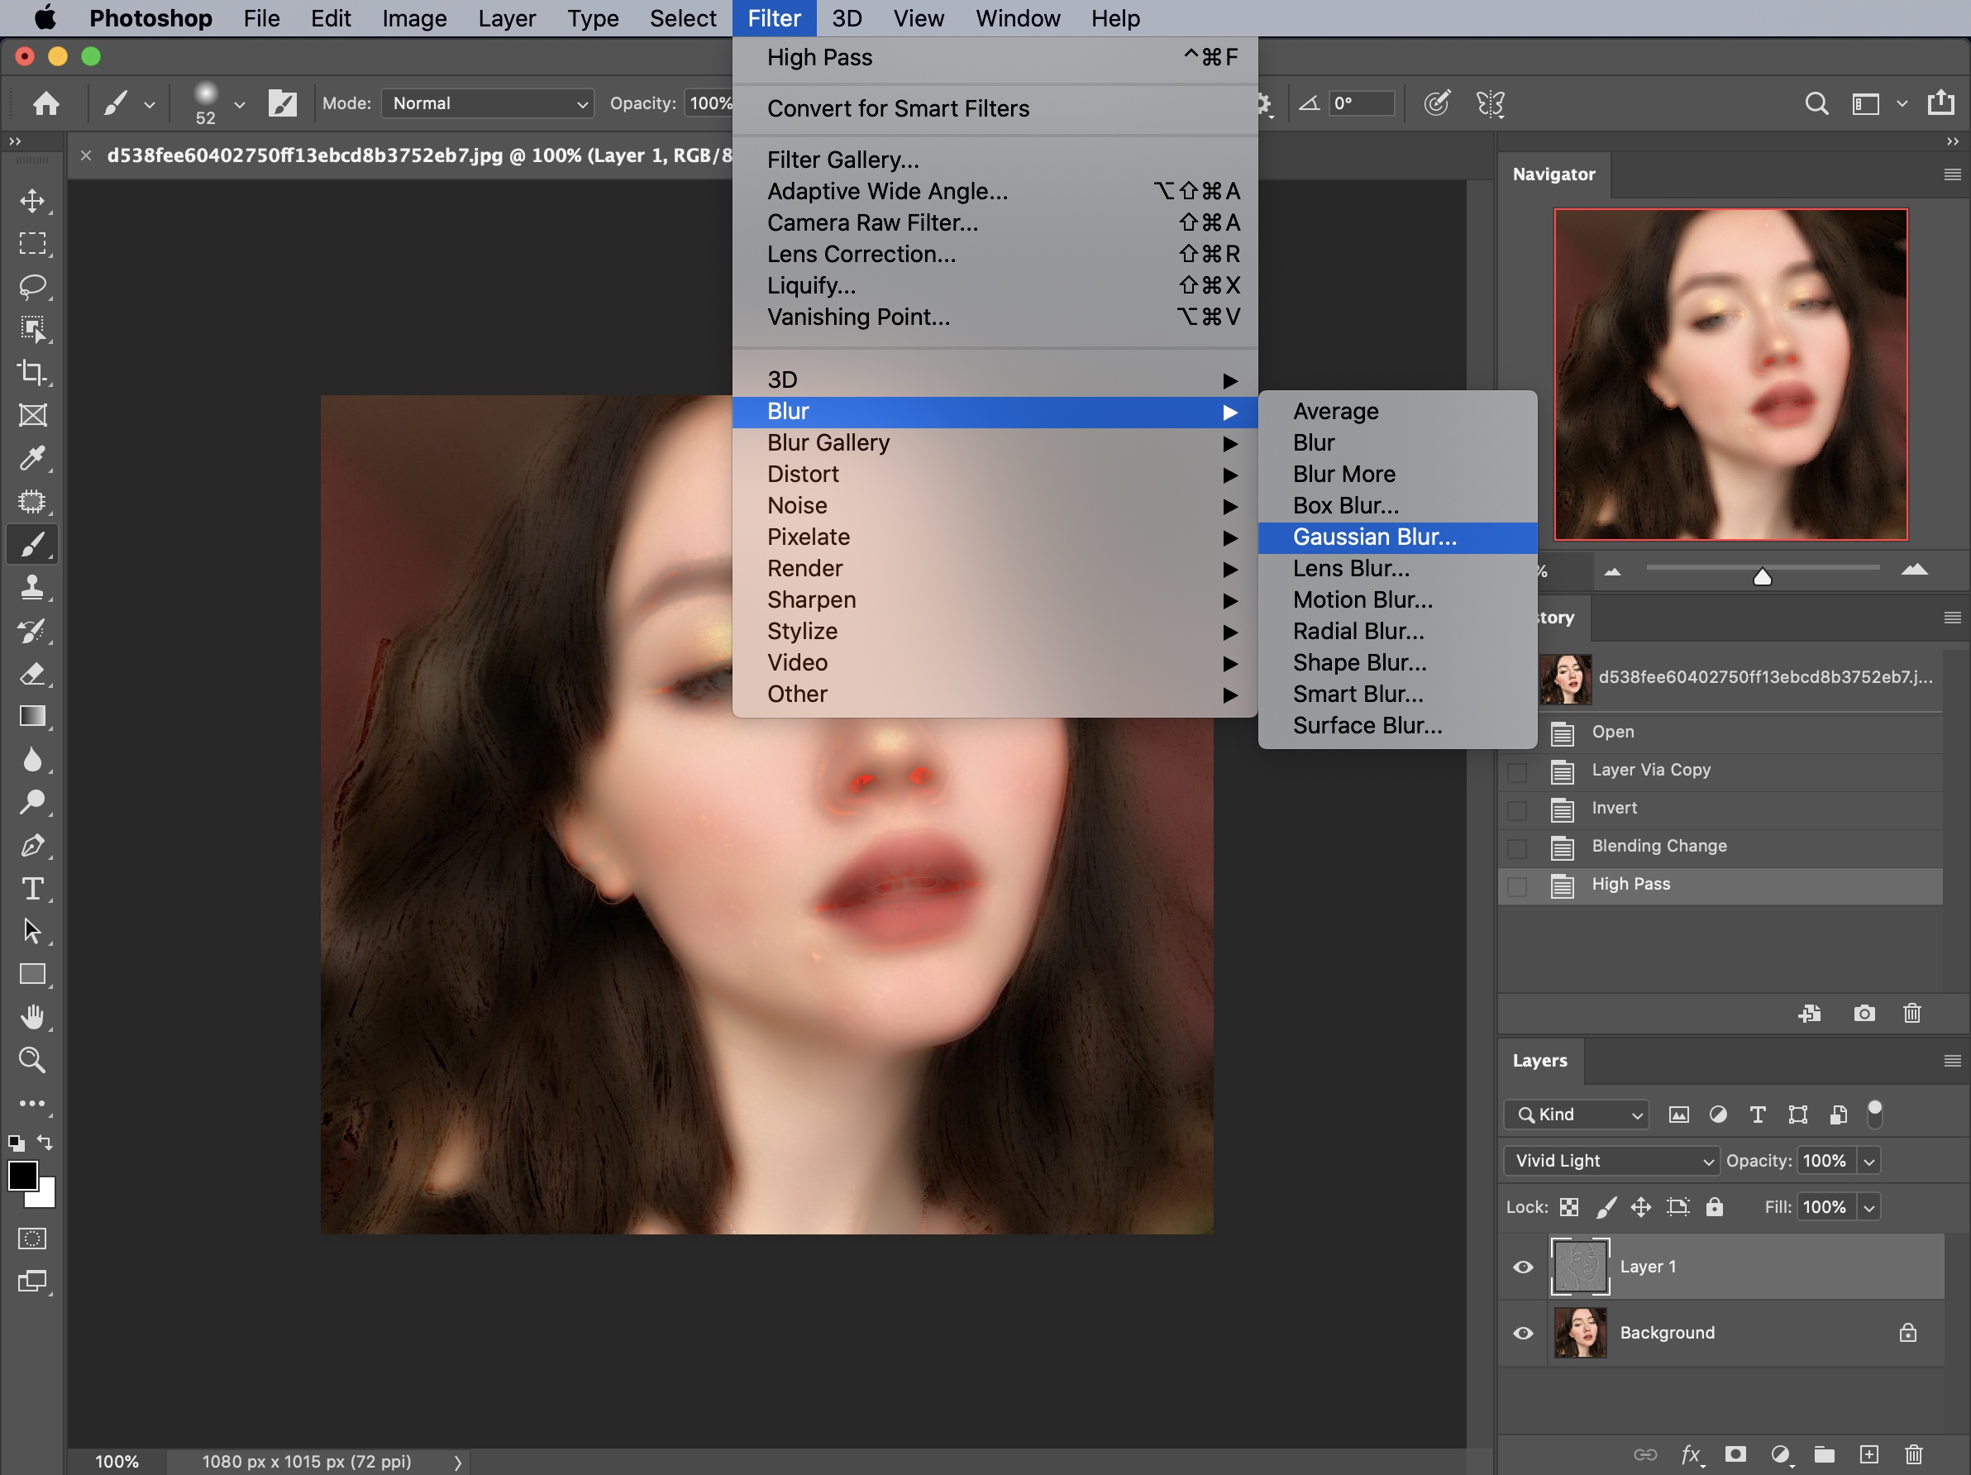Viewport: 1971px width, 1475px height.
Task: Toggle Lock all padlock icon
Action: pyautogui.click(x=1714, y=1207)
